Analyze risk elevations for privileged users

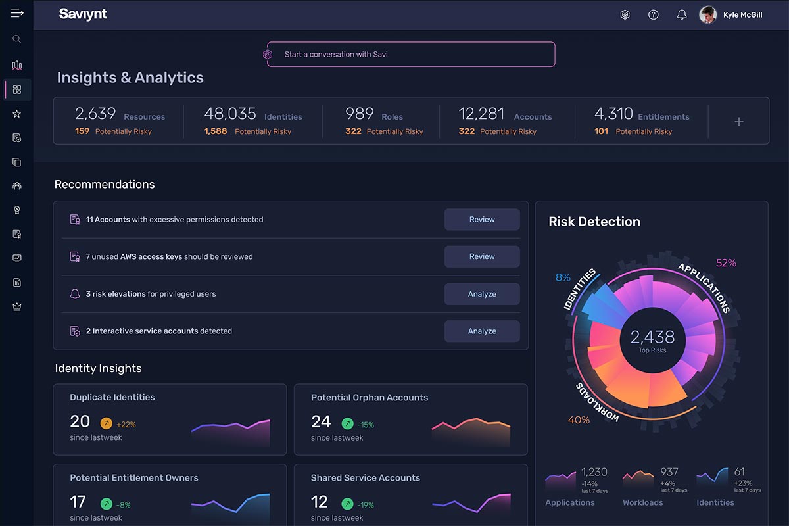point(482,294)
